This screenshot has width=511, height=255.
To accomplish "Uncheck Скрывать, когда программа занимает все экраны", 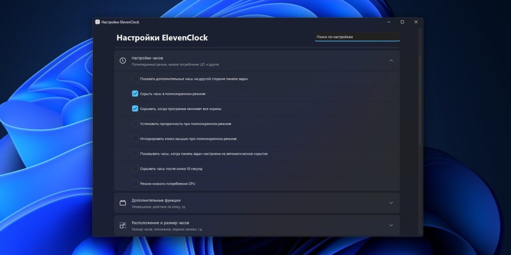I will pos(135,109).
